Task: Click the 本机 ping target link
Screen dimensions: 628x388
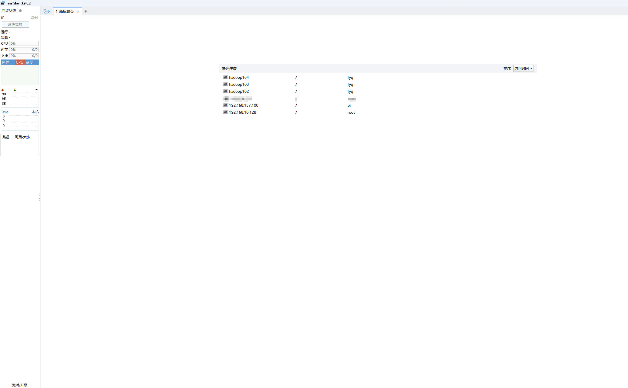Action: (35, 112)
